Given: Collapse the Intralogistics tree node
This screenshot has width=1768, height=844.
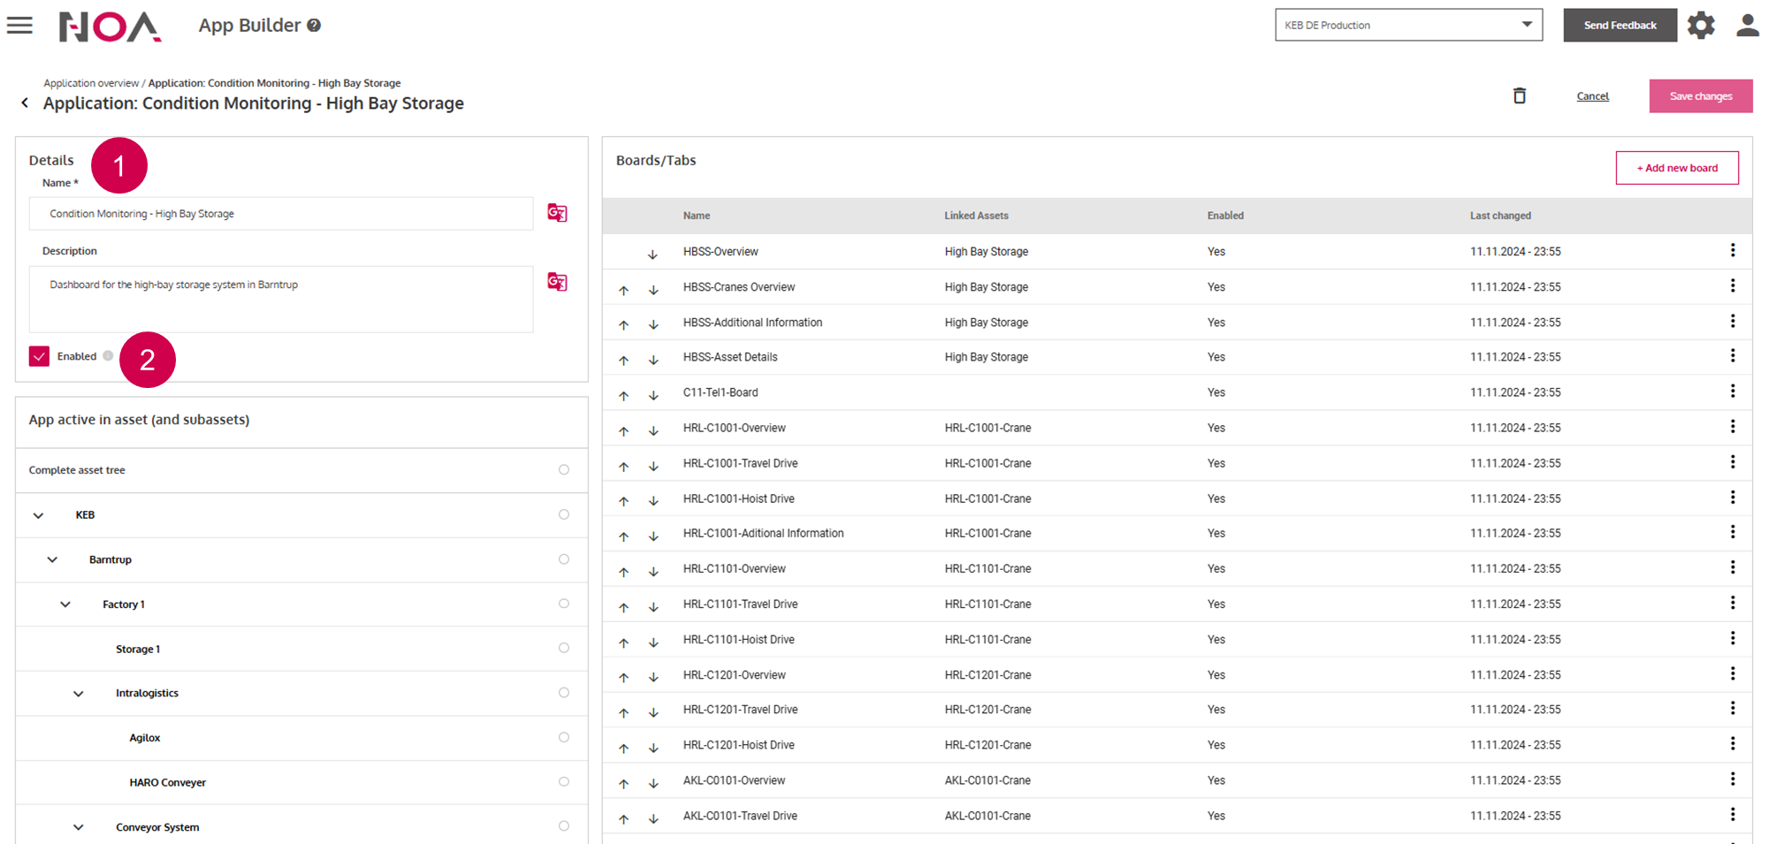Looking at the screenshot, I should pos(78,694).
